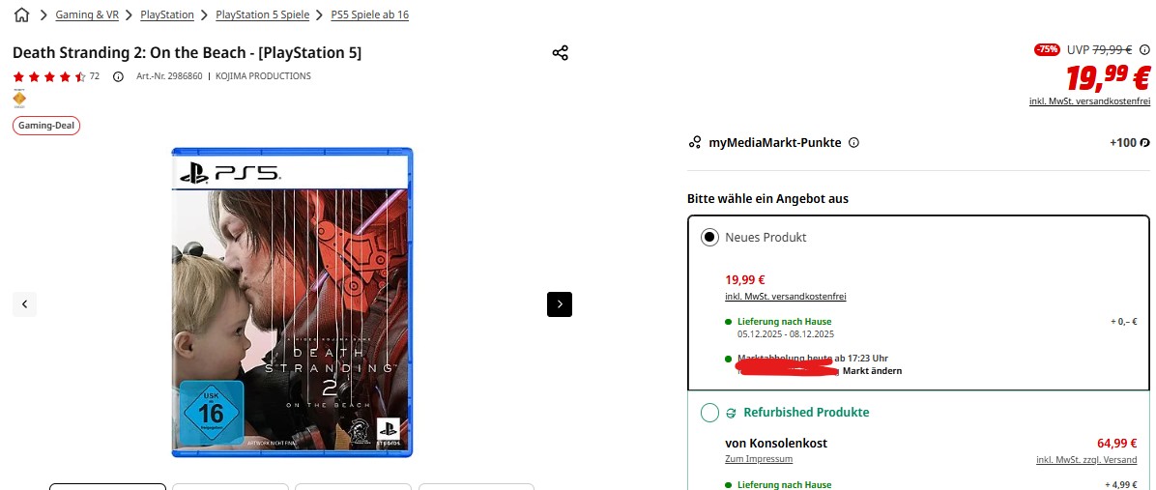Click inkl. MwSt. versandkostenfrei under top price

click(x=1089, y=101)
